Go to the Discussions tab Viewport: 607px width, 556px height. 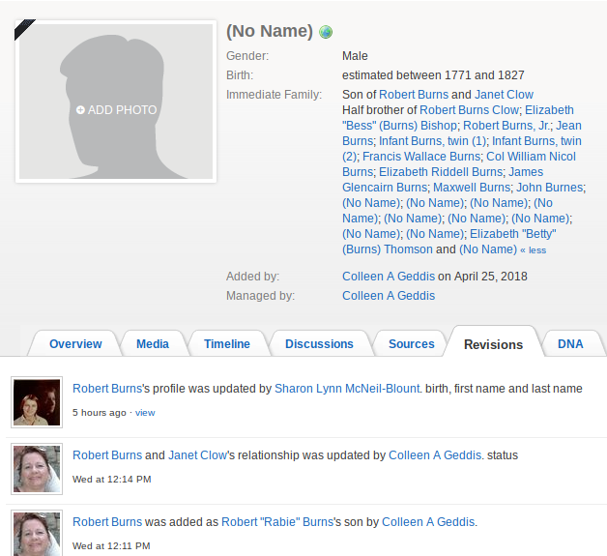click(x=319, y=344)
